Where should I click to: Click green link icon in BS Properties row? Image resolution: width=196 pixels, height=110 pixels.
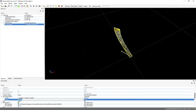pos(18,103)
